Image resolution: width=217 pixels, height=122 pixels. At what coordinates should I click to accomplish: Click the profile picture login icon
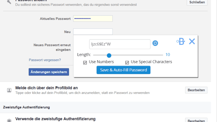[9, 90]
